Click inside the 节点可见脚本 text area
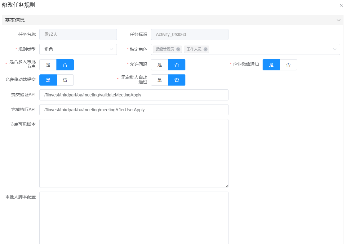 click(134, 153)
